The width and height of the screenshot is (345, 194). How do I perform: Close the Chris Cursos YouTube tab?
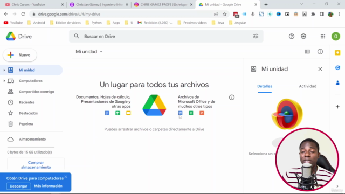63,5
